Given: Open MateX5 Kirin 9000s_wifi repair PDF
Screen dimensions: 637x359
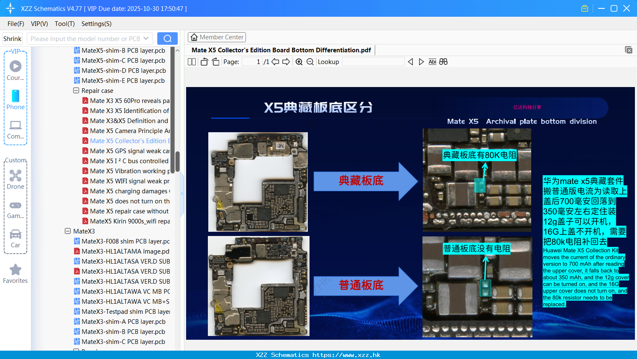Looking at the screenshot, I should tap(126, 221).
